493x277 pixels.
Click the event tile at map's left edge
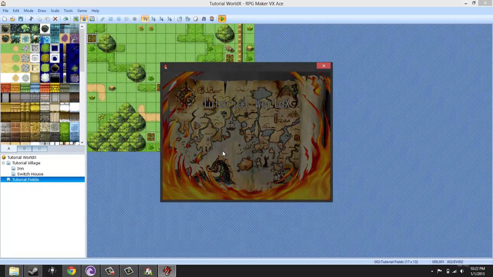[x=92, y=38]
